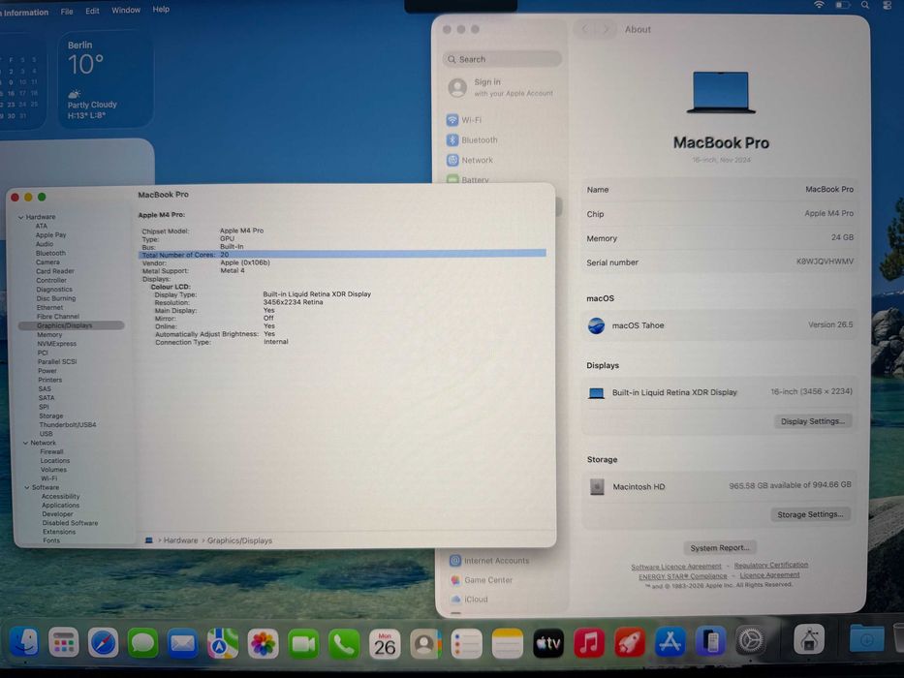
Task: Open Photos from the Dock
Action: [263, 643]
